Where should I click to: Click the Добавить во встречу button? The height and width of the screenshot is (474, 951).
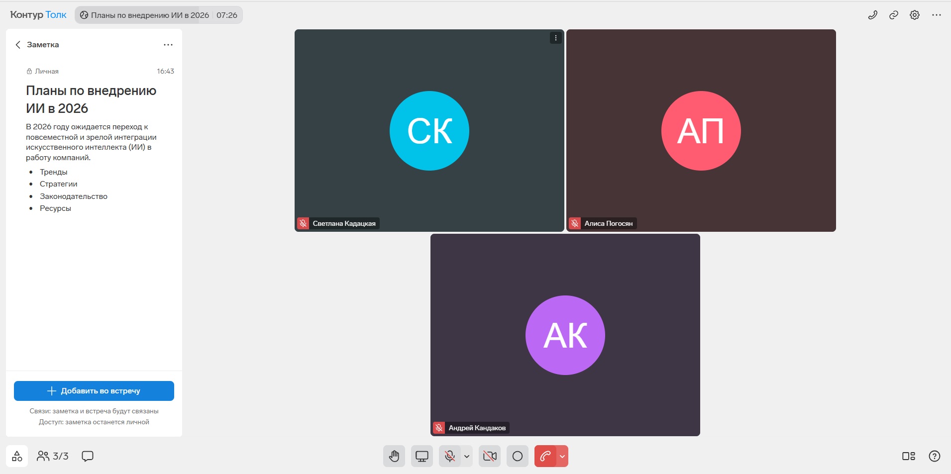tap(94, 391)
